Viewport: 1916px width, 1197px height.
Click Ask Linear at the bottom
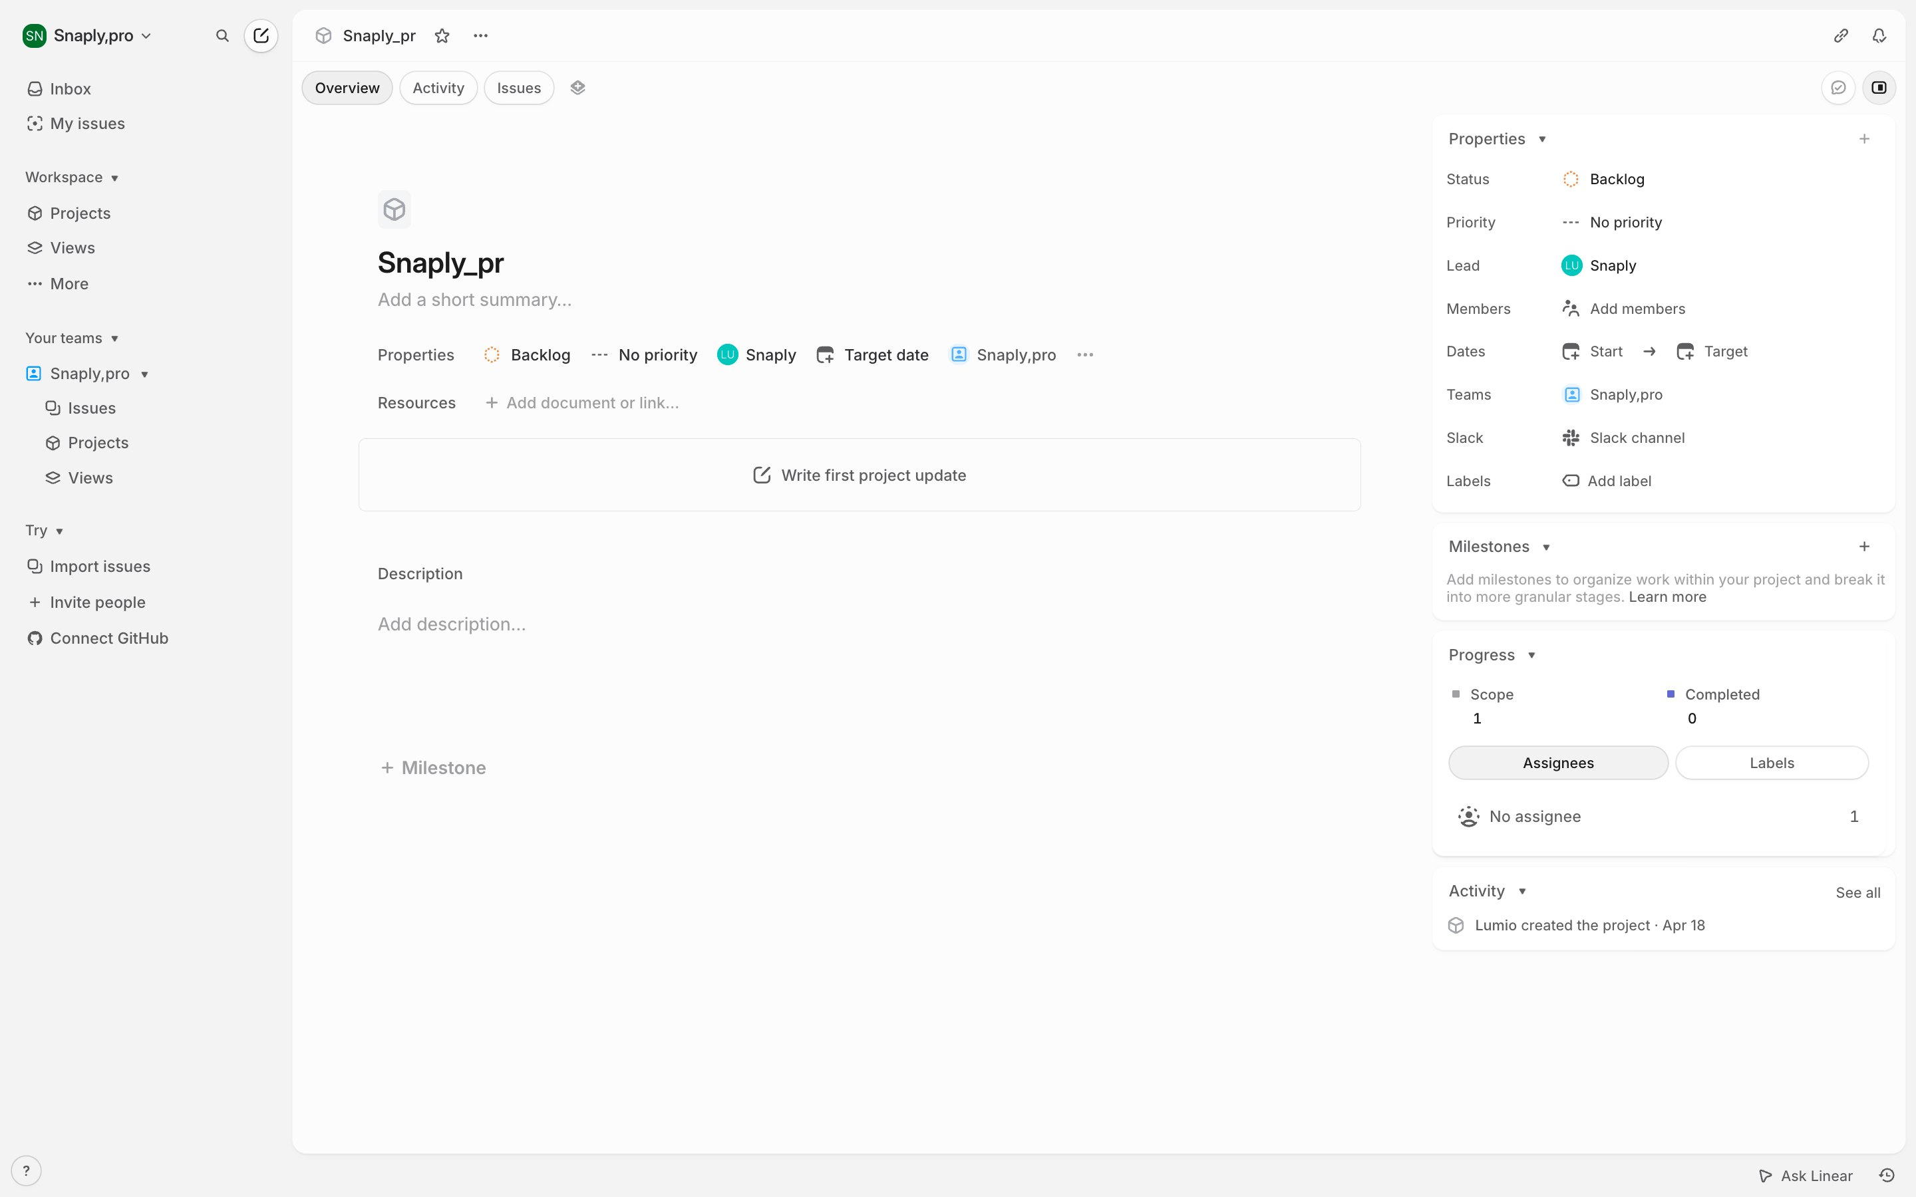click(x=1806, y=1176)
